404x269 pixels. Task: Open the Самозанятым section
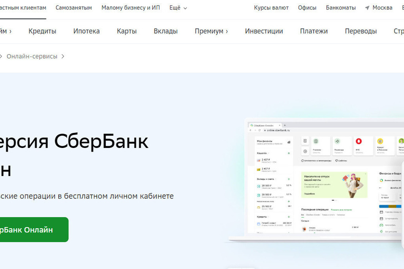74,8
